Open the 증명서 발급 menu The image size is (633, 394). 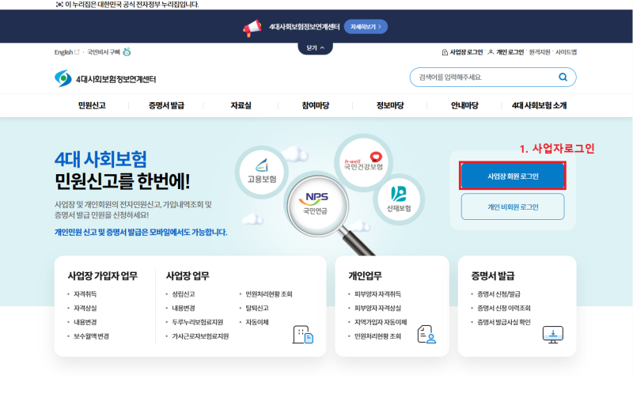pos(166,105)
